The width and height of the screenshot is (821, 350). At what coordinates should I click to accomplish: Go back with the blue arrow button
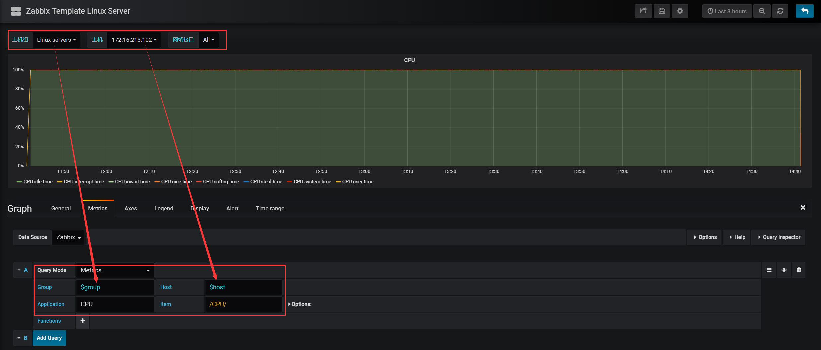click(x=805, y=11)
